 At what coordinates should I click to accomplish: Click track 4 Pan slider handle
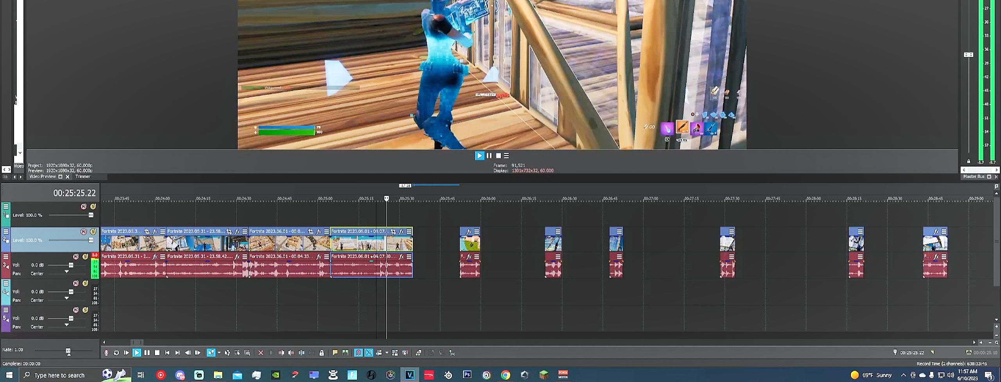[66, 298]
